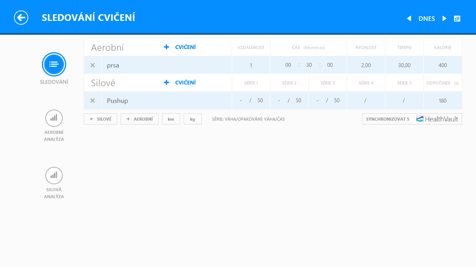The image size is (476, 267).
Task: Add exercise under Silové section
Action: (x=180, y=82)
